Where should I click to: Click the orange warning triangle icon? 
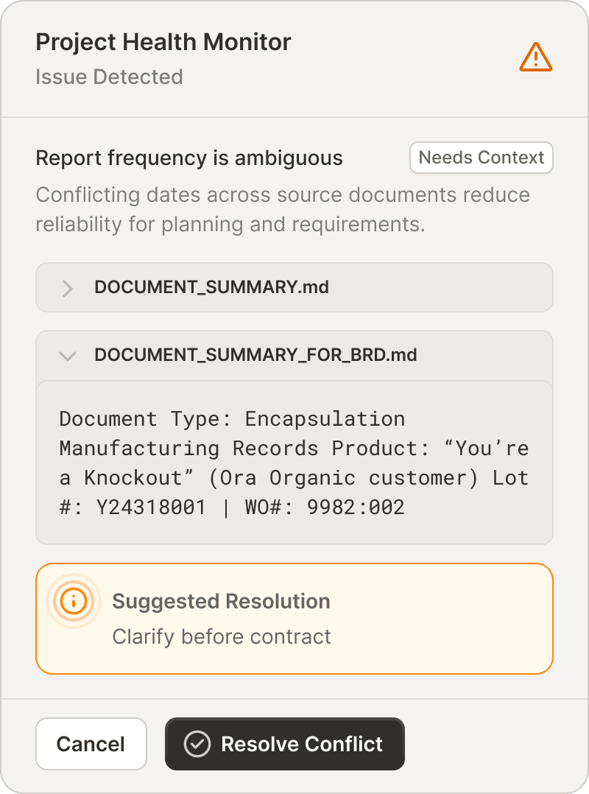pos(536,57)
